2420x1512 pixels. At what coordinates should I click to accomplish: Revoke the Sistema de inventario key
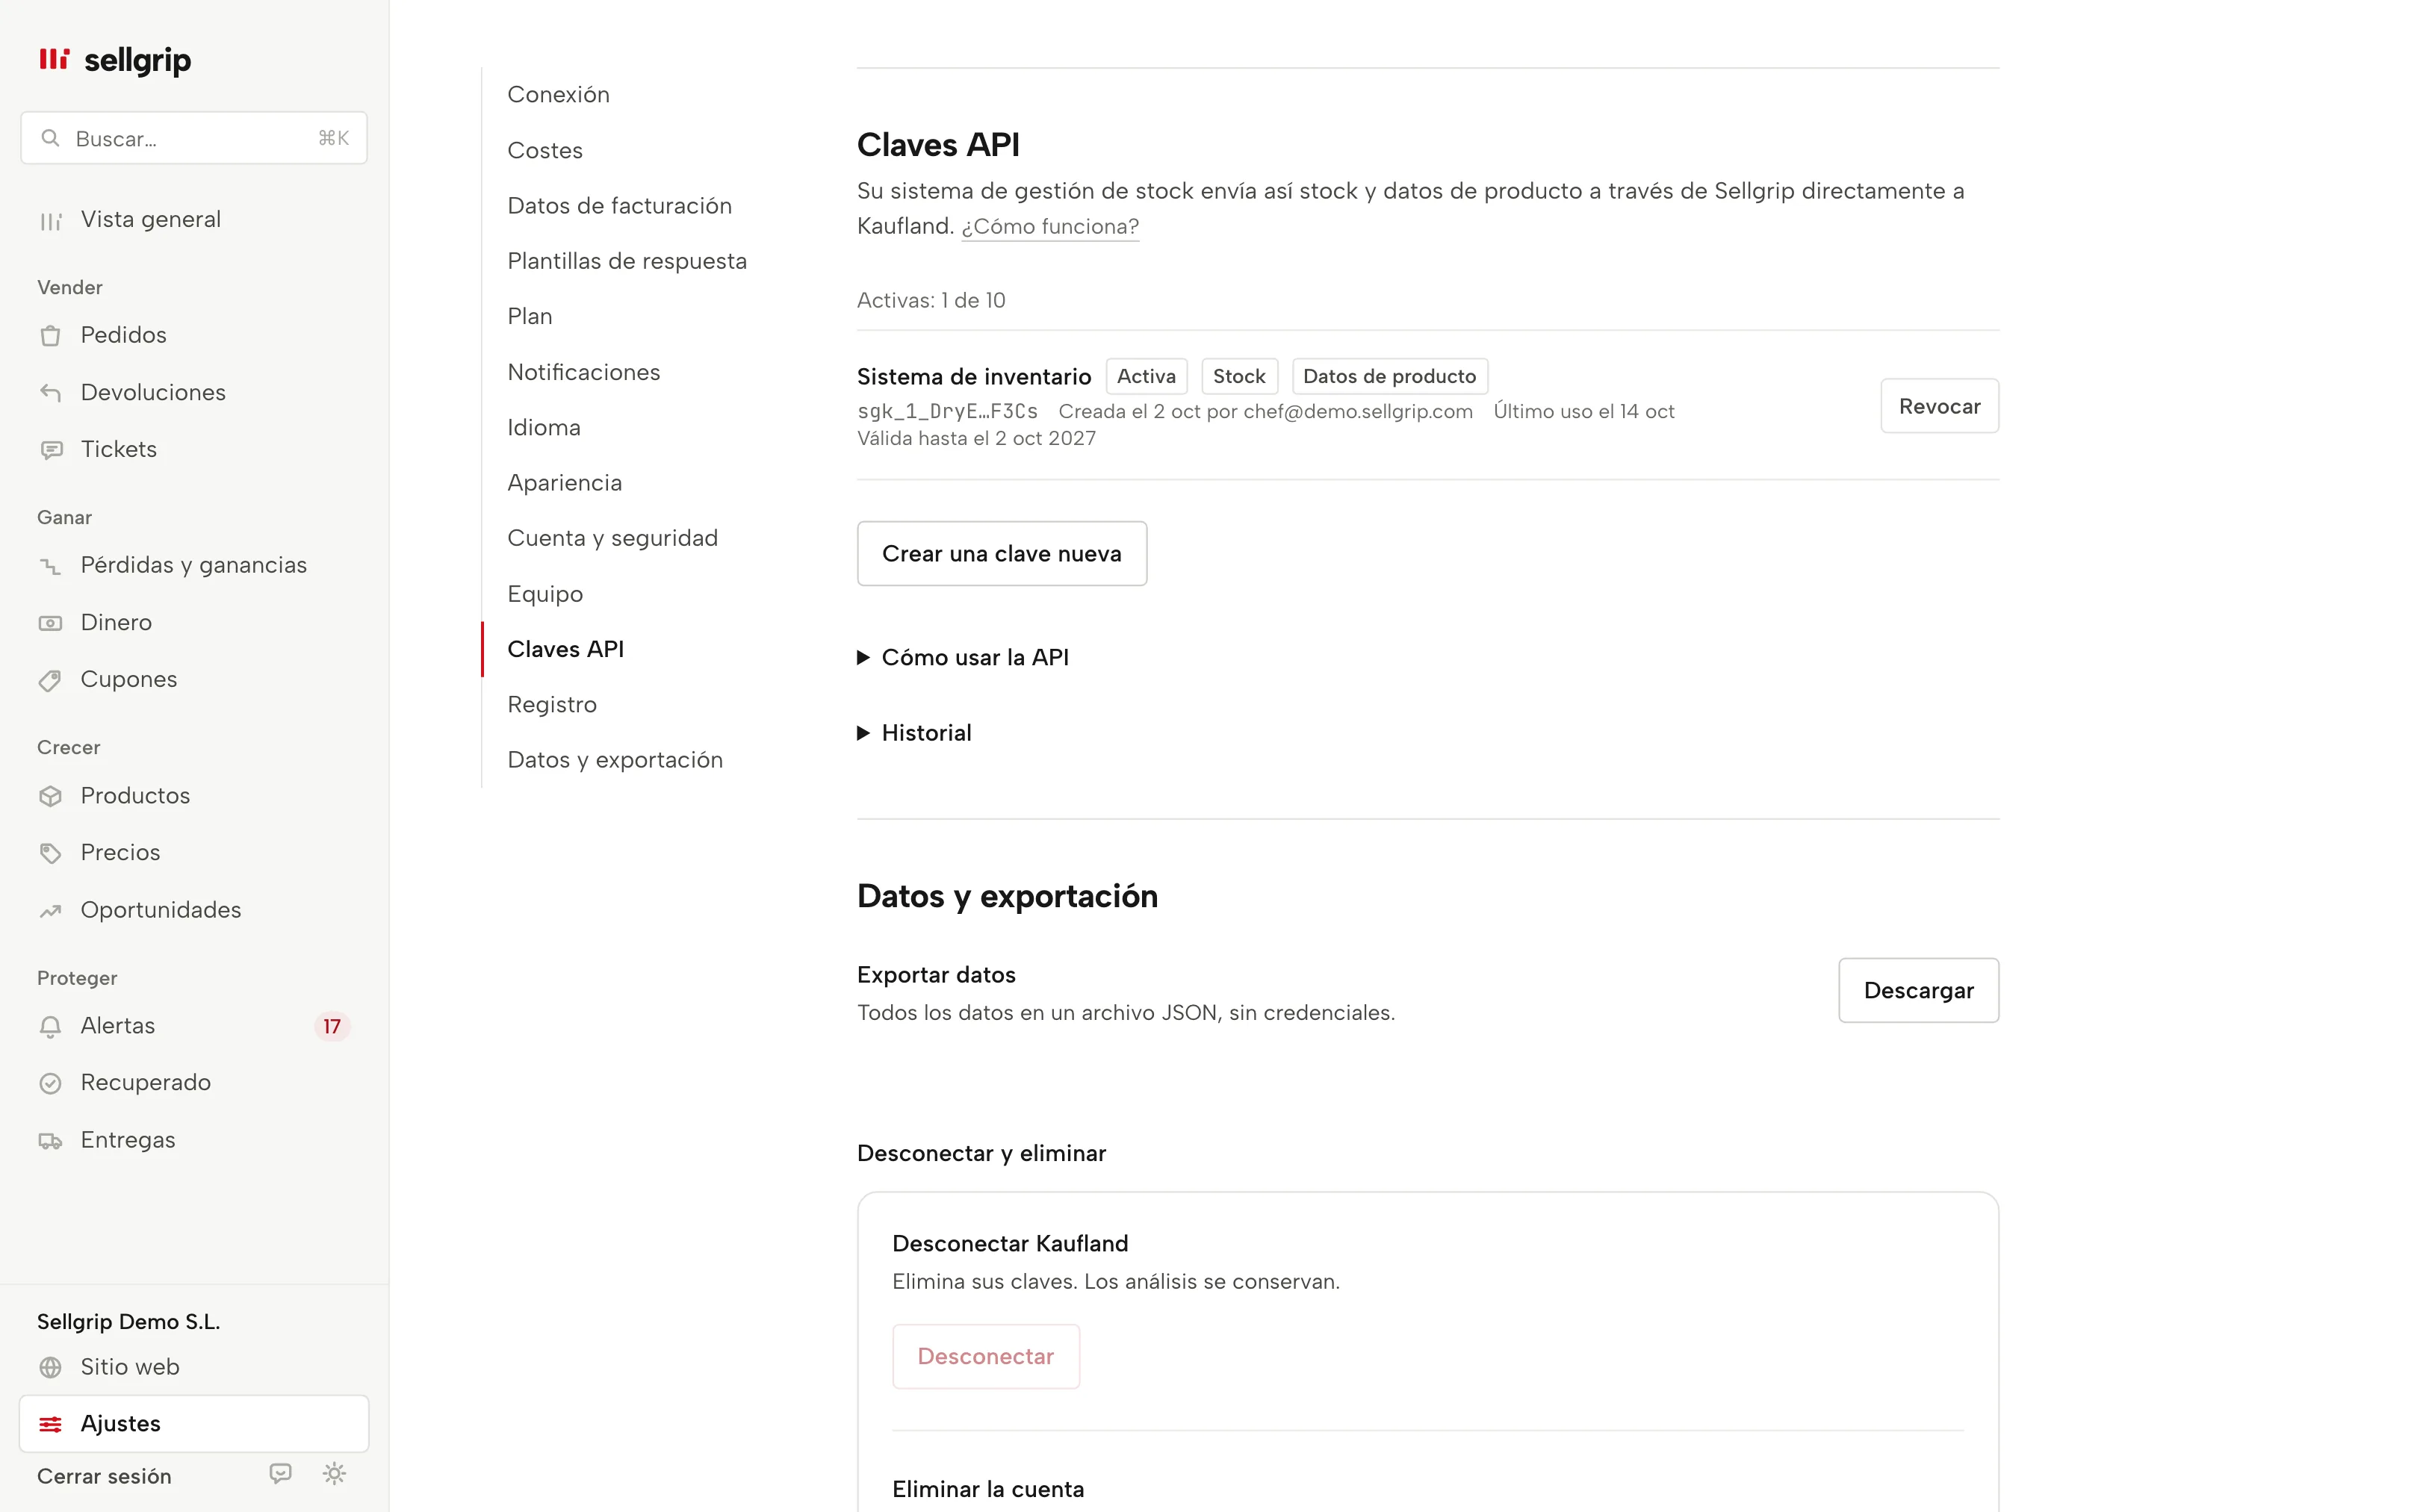pos(1939,406)
